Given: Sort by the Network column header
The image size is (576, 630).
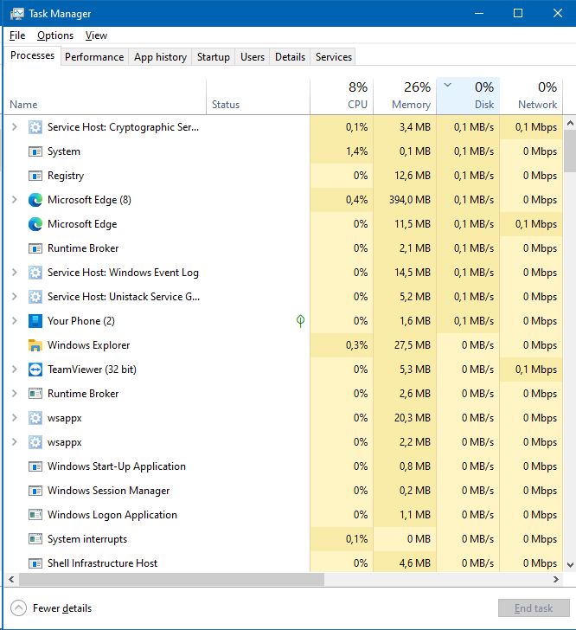Looking at the screenshot, I should 531,96.
